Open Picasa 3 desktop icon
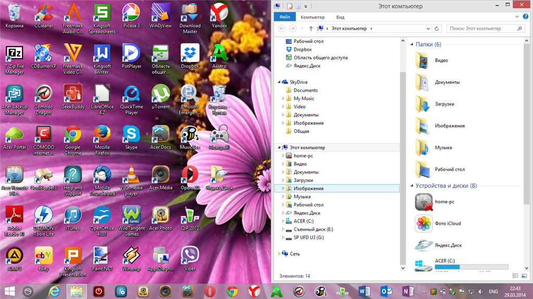The width and height of the screenshot is (533, 299). click(x=131, y=16)
